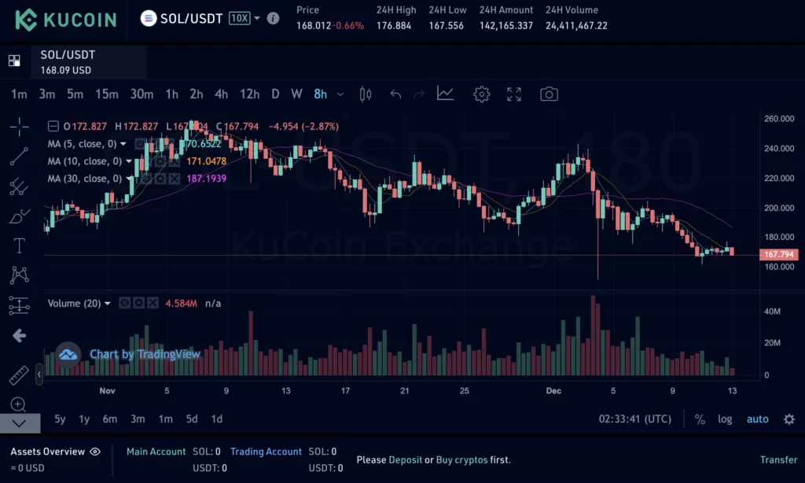This screenshot has height=483, width=805.
Task: Open chart properties gear in top toolbar
Action: click(x=482, y=94)
